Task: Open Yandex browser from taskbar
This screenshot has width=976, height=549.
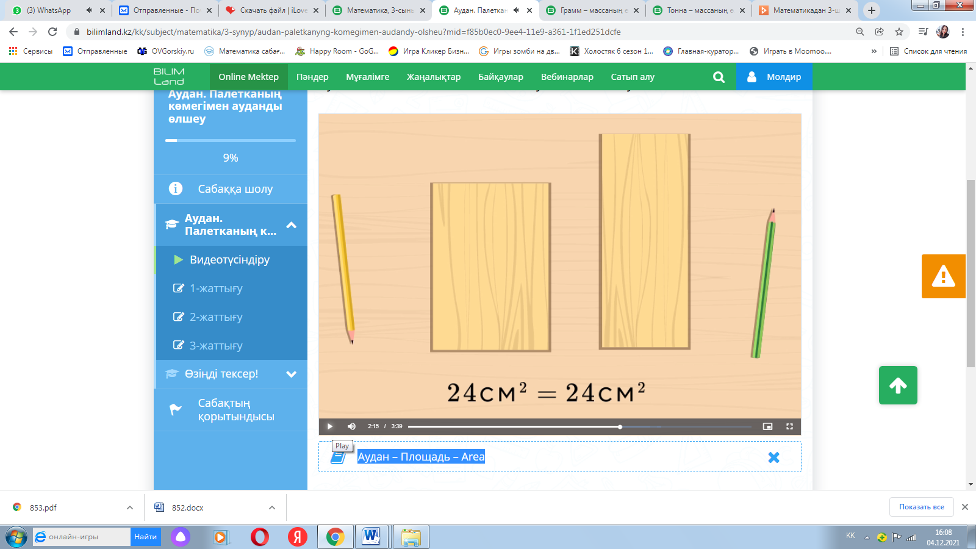Action: pyautogui.click(x=298, y=537)
